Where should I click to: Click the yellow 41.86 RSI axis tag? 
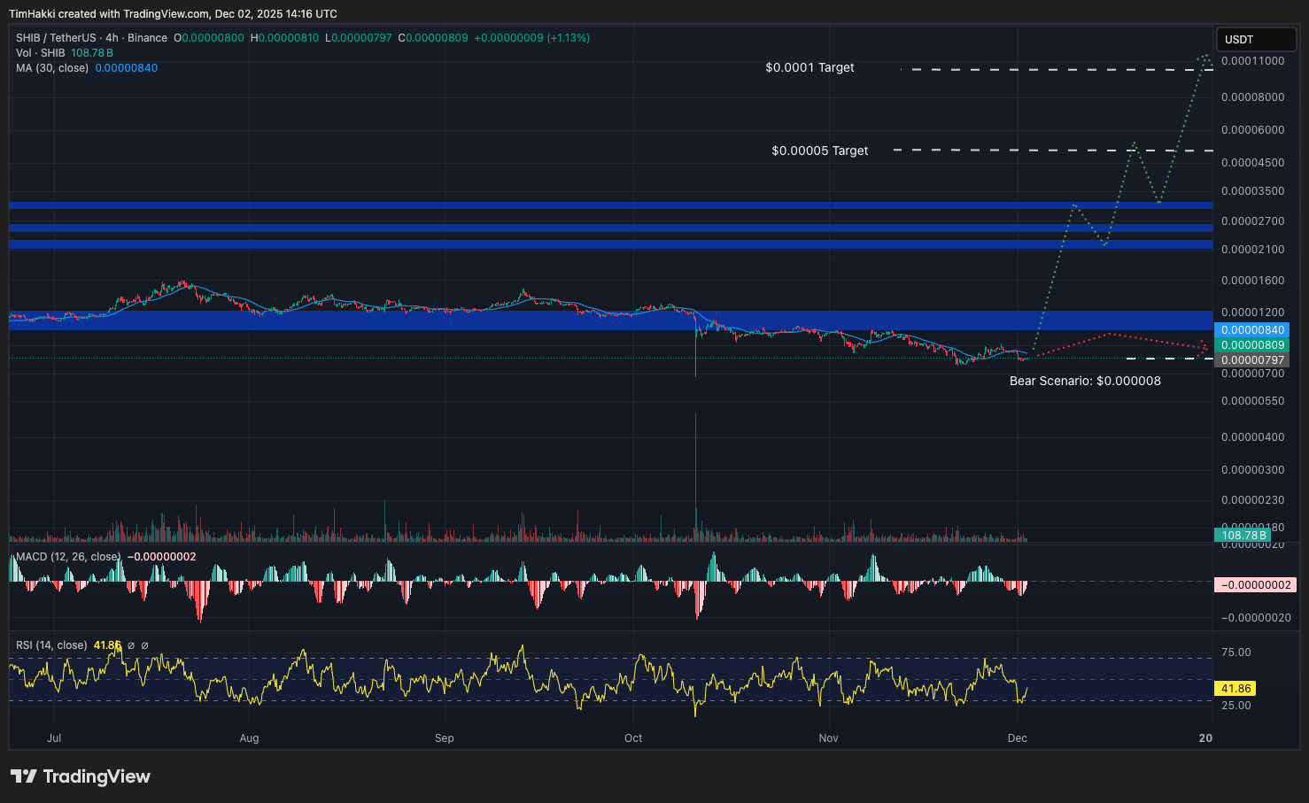coord(1235,688)
